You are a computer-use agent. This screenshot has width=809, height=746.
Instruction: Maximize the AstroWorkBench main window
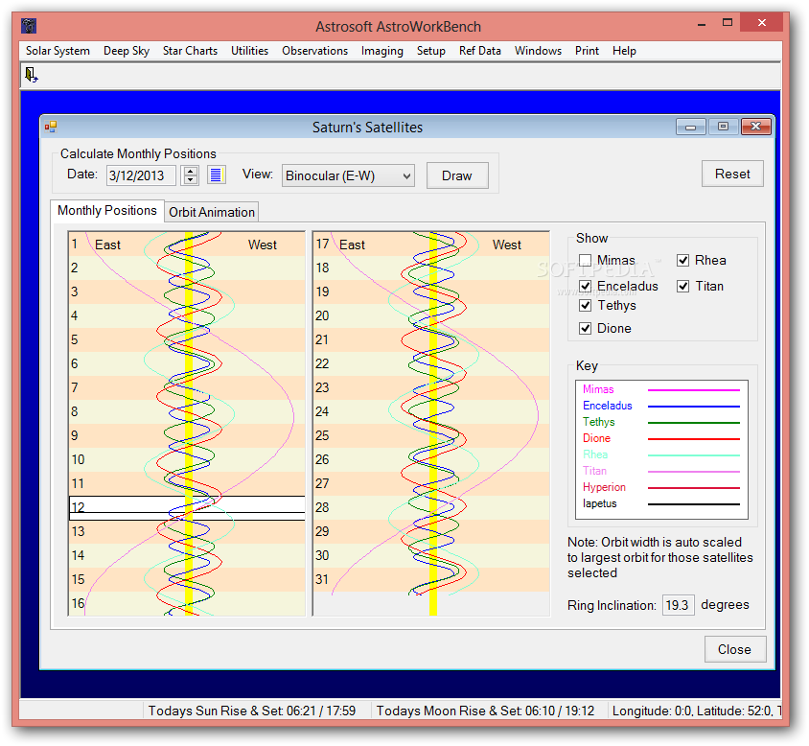point(728,23)
